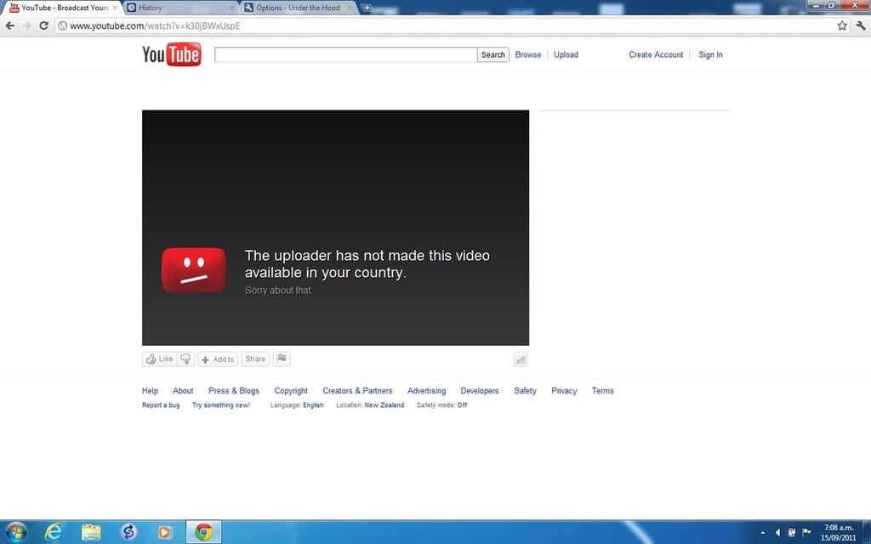The width and height of the screenshot is (871, 544).
Task: Click the thumbs-up Like button
Action: [x=160, y=360]
